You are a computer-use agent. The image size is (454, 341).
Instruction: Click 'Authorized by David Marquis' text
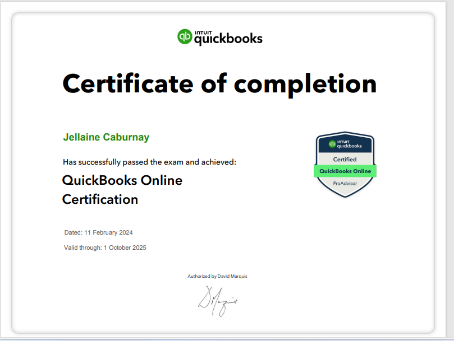coord(217,276)
